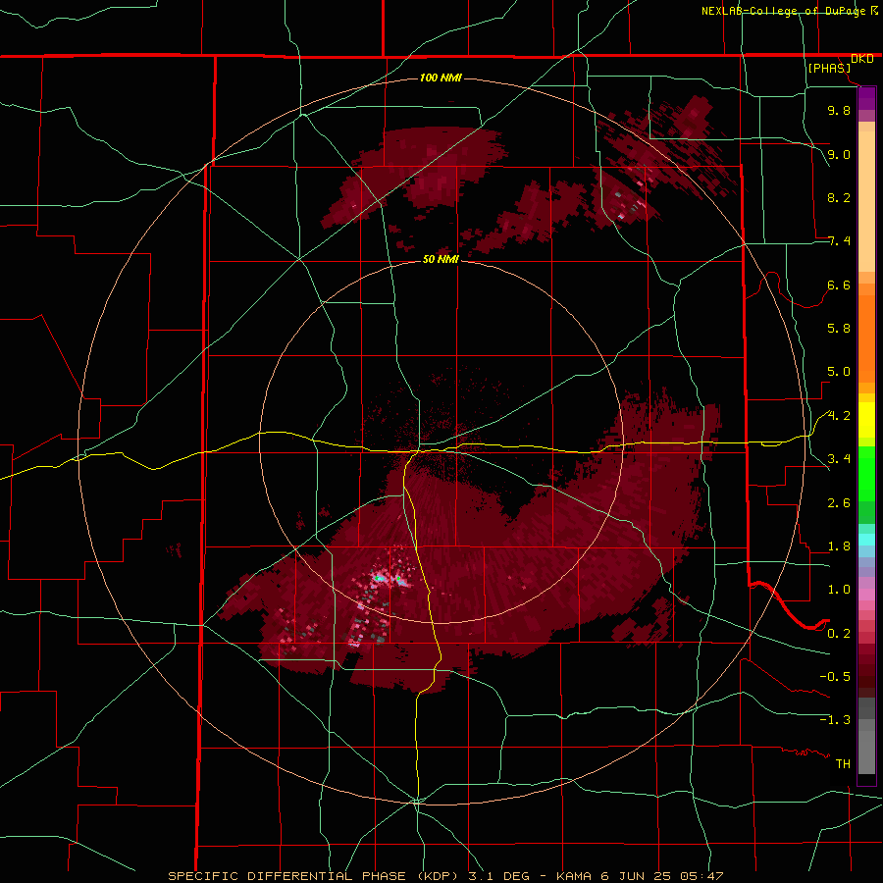Screen dimensions: 883x883
Task: Pick the bright green color bar segment
Action: 866,474
